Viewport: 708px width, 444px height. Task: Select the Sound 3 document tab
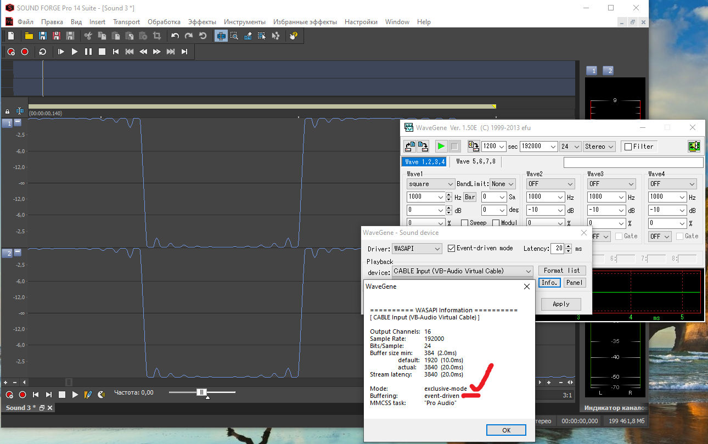(x=20, y=408)
